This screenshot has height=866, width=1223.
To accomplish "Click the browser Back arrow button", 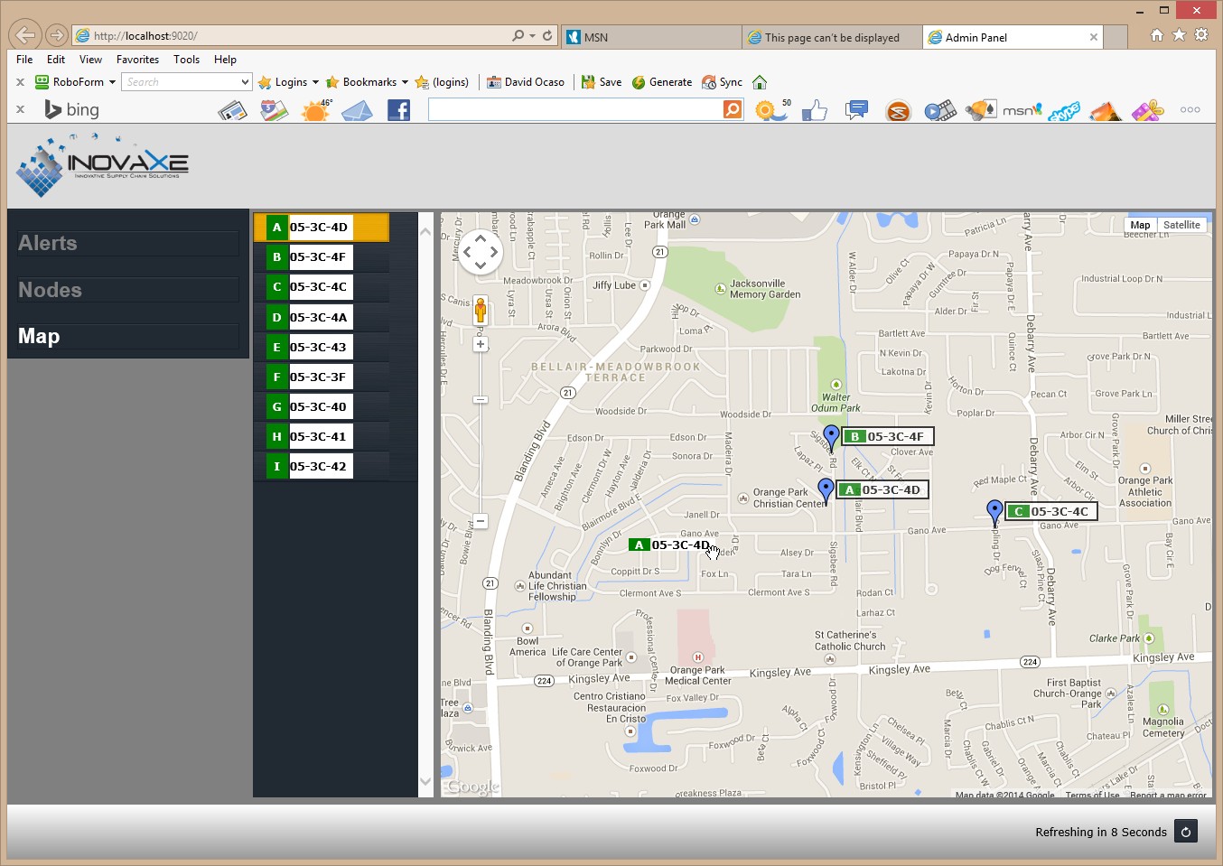I will [x=25, y=35].
